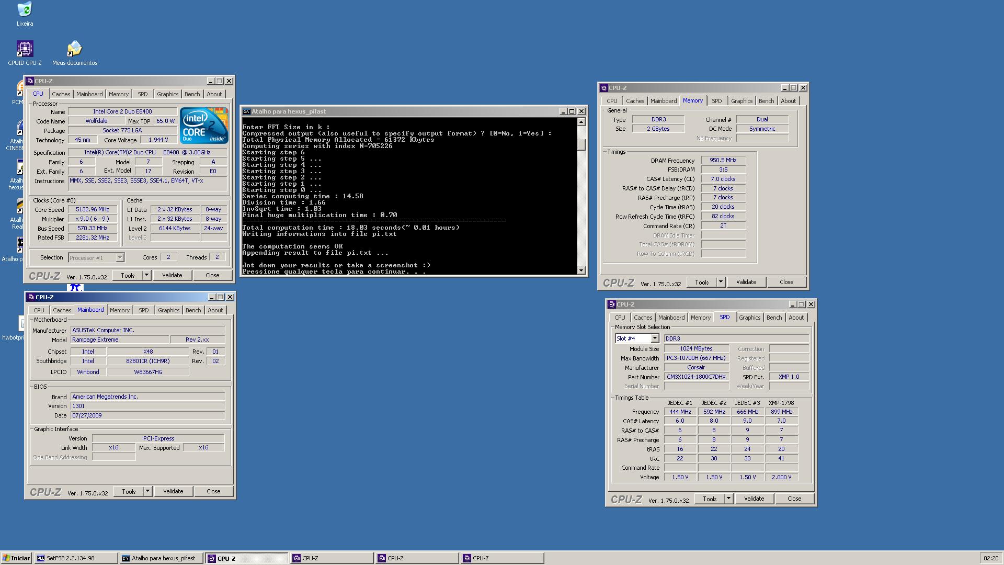Image resolution: width=1004 pixels, height=565 pixels.
Task: Open About tab in the SPD window
Action: [796, 318]
